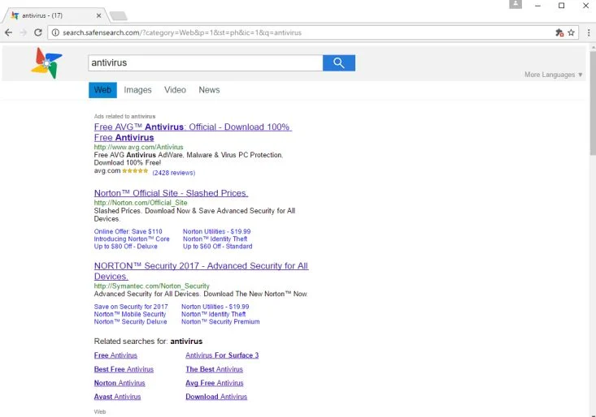Click related search Best Free Antivirus

(124, 369)
